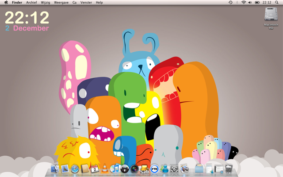Click the Time Machine menu bar icon

[230, 3]
